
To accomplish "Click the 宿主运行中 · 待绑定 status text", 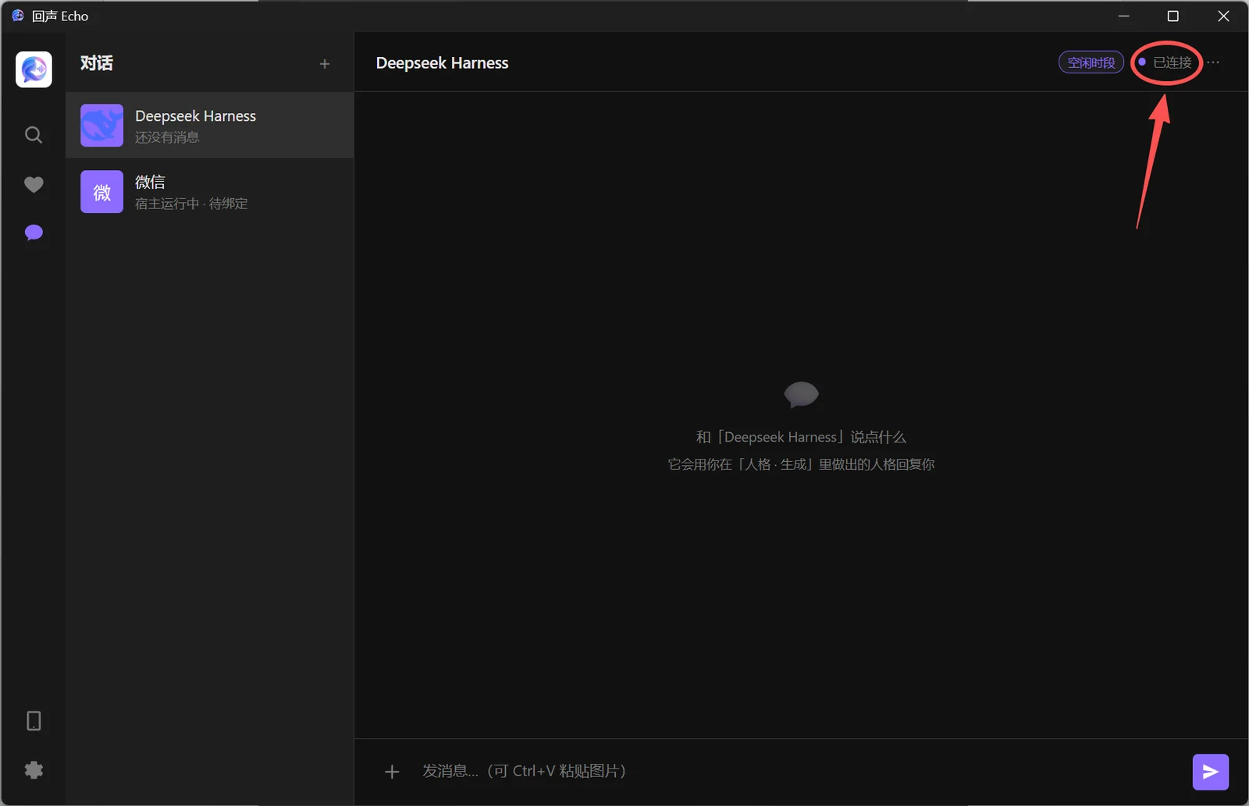I will tap(191, 204).
